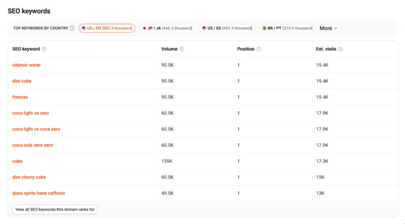
Task: Open the coke keyword link
Action: 17,161
